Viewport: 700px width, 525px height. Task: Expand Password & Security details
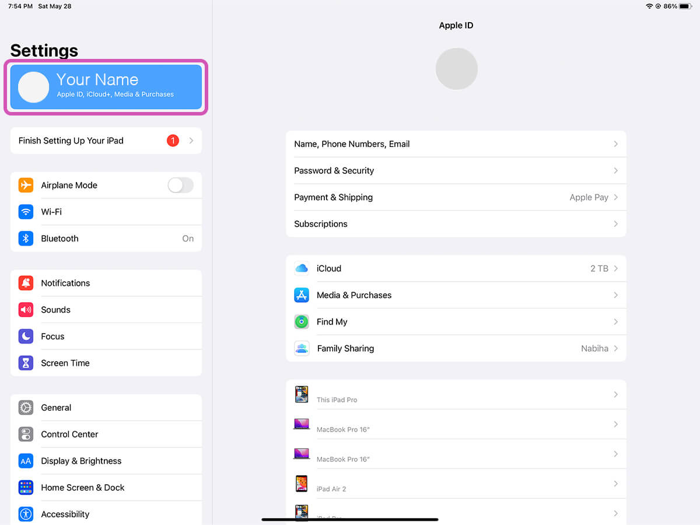455,170
